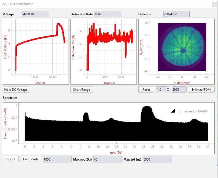Screen dimensions: 218x178
Task: Close the PyCCAPT Visualization window
Action: coord(215,4)
